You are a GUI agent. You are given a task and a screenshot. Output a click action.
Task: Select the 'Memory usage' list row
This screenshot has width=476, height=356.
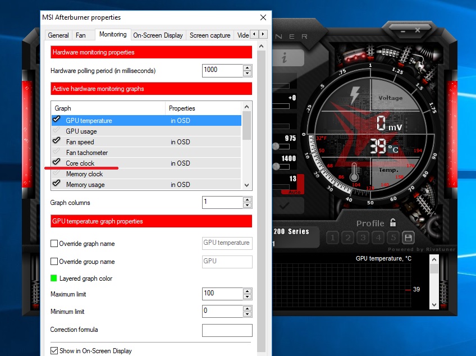click(x=147, y=184)
